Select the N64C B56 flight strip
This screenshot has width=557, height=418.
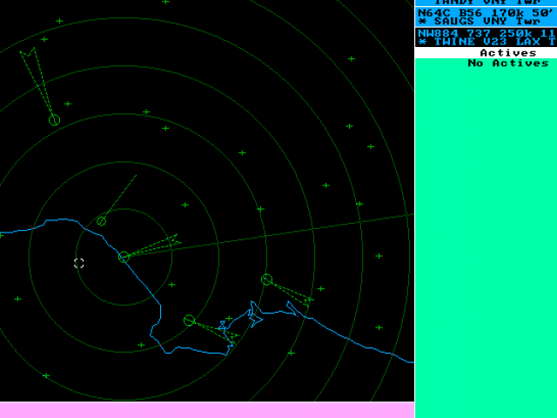coord(486,13)
